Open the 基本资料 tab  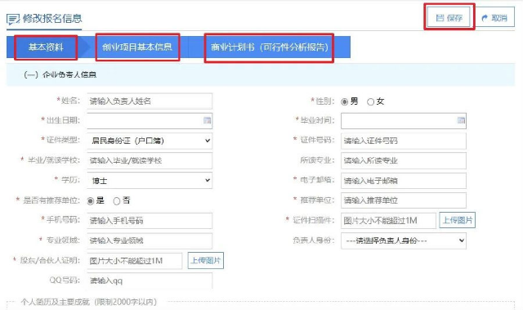[x=46, y=47]
